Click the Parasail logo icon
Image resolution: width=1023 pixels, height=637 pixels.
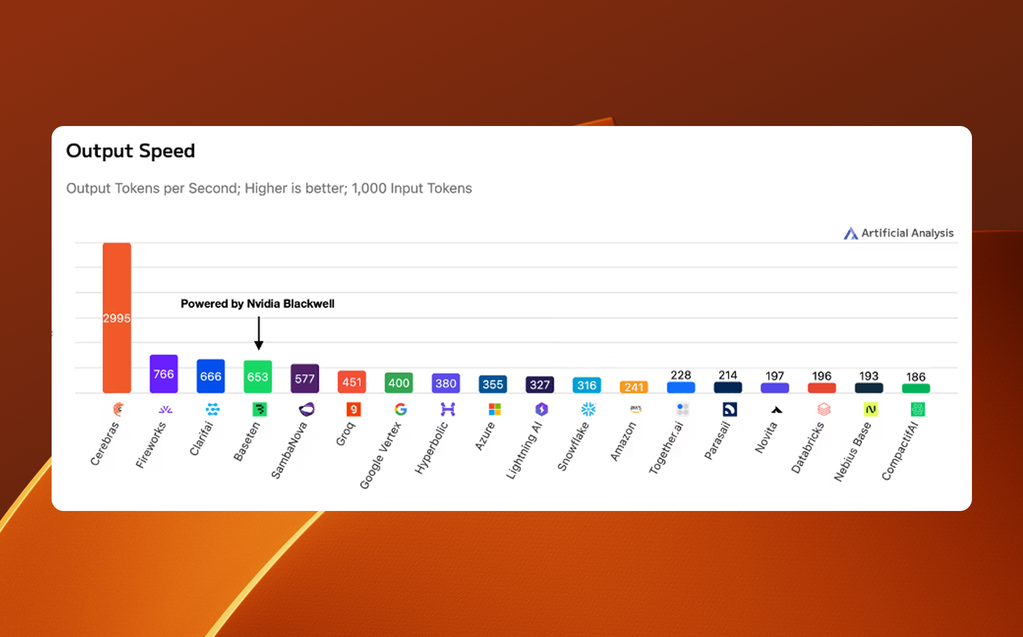coord(729,409)
